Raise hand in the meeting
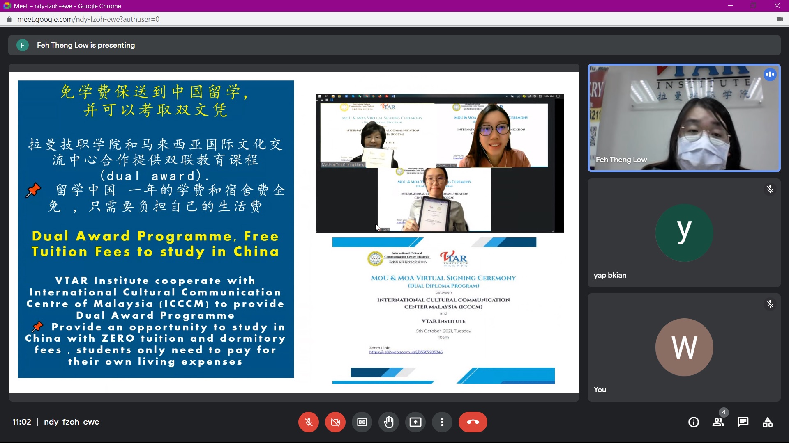Viewport: 789px width, 443px height. click(389, 422)
